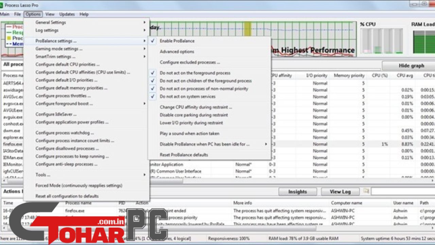The image size is (435, 245).
Task: Select the firefox.exe process row
Action: (14, 144)
